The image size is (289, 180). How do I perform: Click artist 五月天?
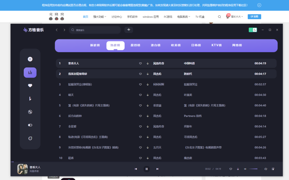point(157,147)
